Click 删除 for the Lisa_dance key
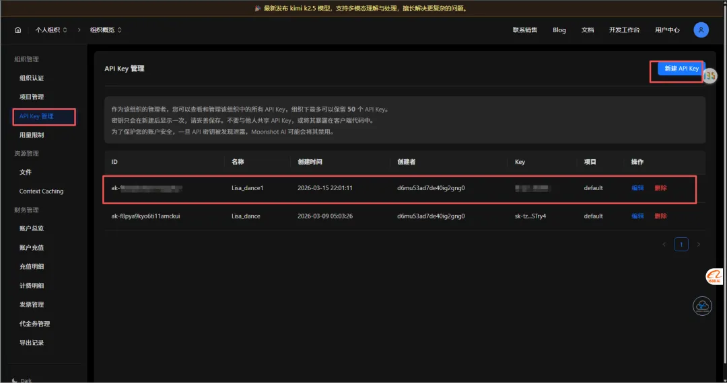Viewport: 727px width, 383px height. (661, 216)
